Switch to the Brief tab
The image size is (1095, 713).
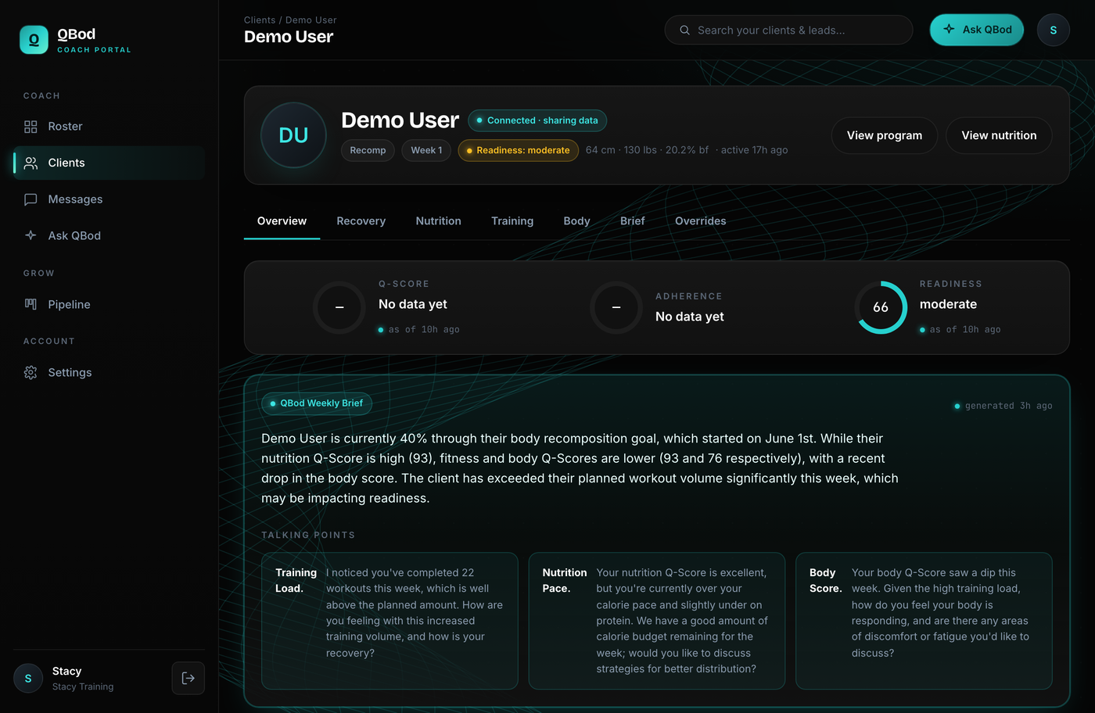[x=632, y=221]
